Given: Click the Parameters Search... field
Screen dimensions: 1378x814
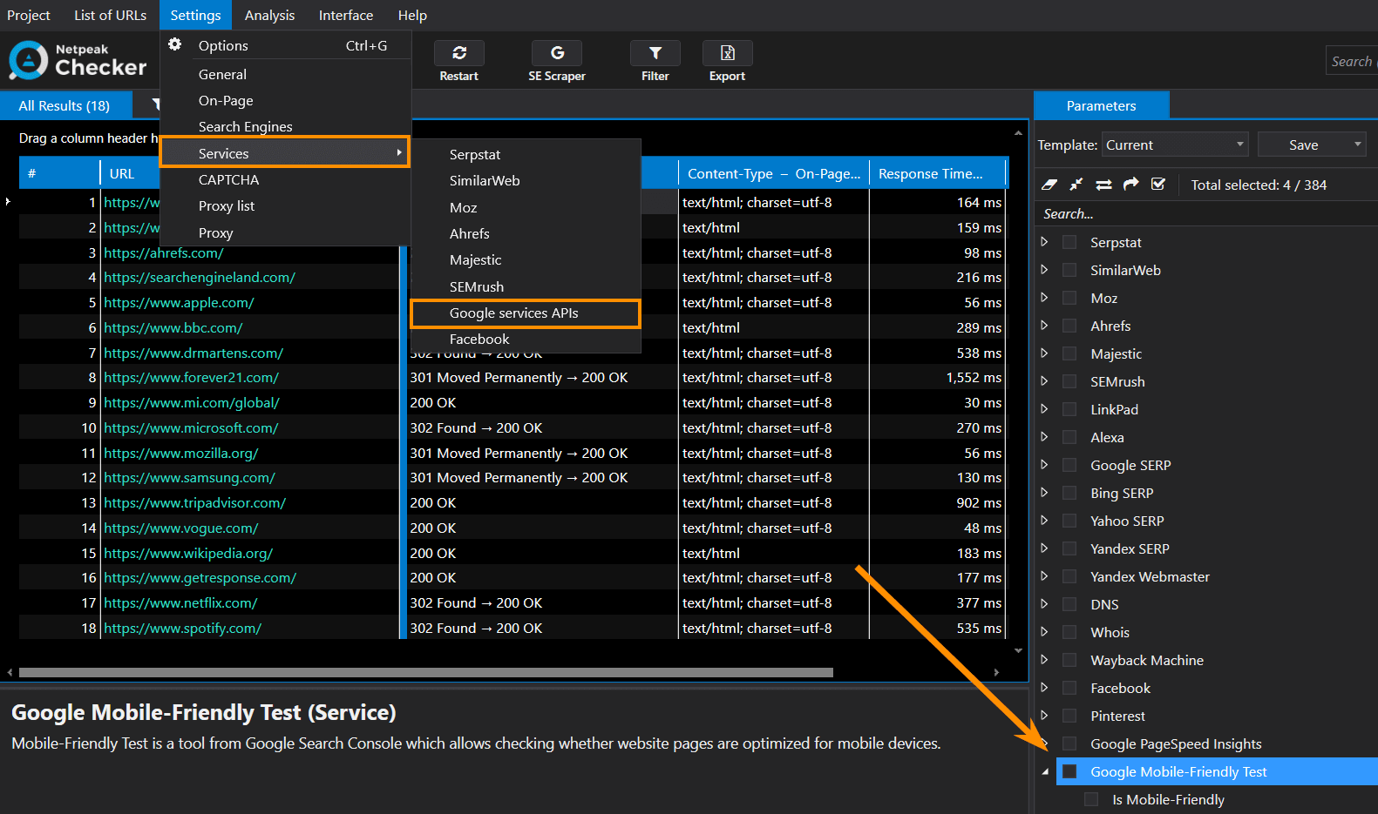Looking at the screenshot, I should (1207, 213).
